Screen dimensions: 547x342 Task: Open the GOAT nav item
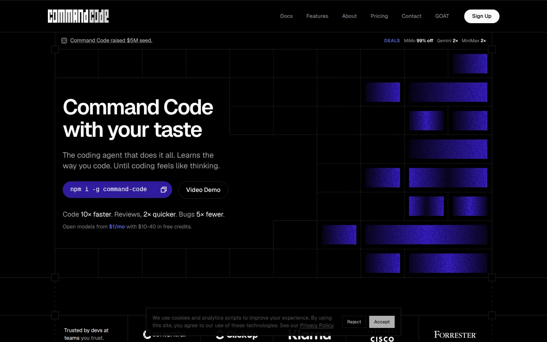pos(442,16)
